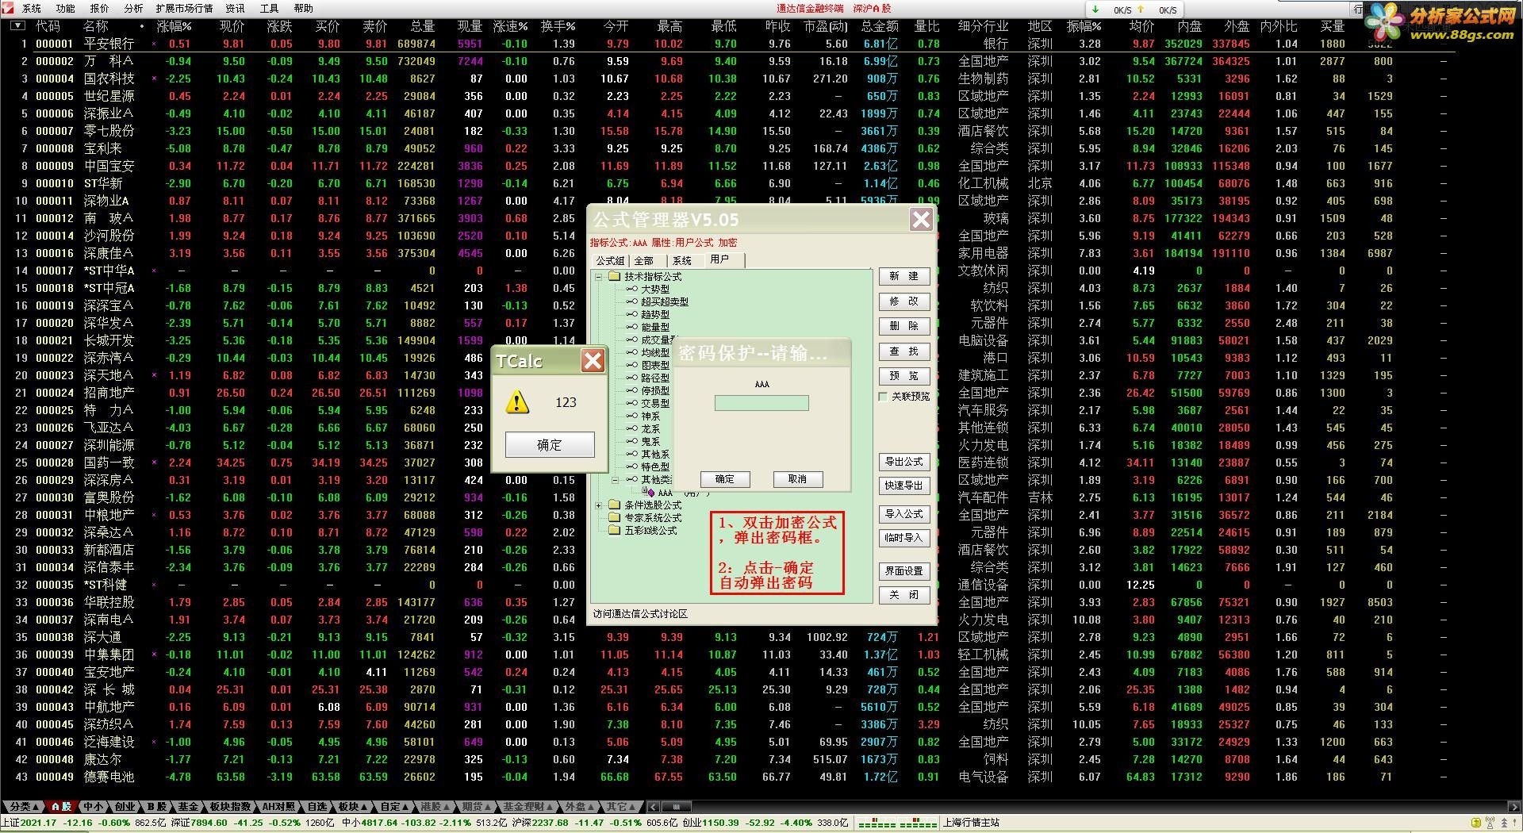1523x833 pixels.
Task: Select the 平安银行 stock row
Action: 730,44
